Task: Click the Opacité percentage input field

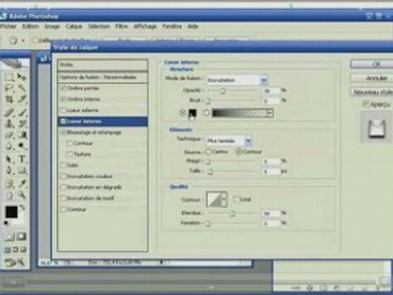Action: [271, 91]
